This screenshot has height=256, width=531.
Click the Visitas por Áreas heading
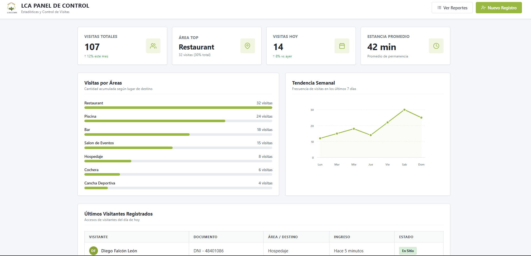pos(103,83)
